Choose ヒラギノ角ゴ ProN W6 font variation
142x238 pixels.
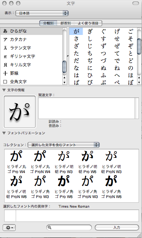[x=111, y=187]
